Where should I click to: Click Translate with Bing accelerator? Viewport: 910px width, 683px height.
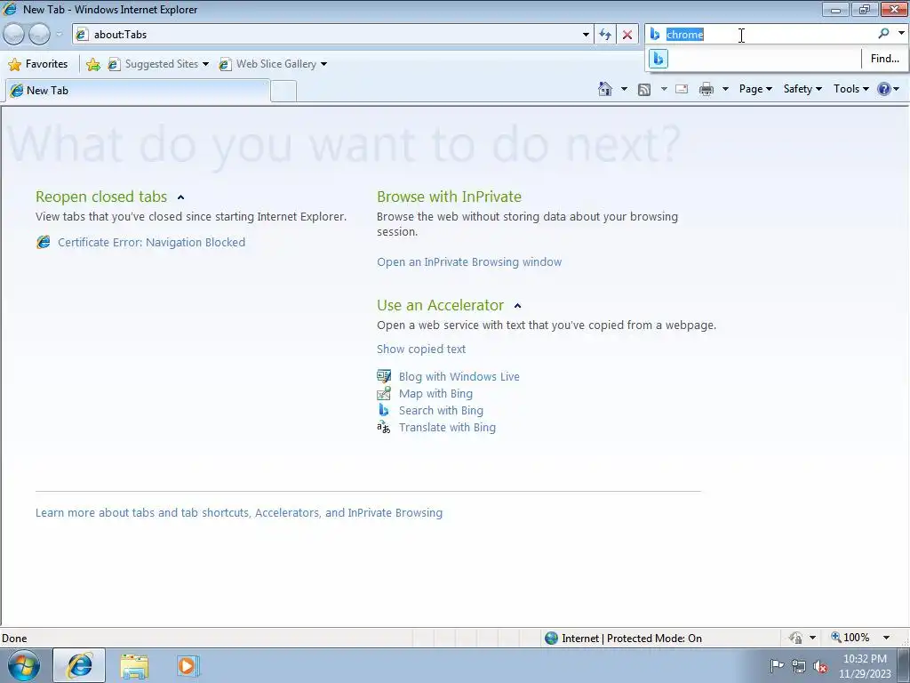447,428
